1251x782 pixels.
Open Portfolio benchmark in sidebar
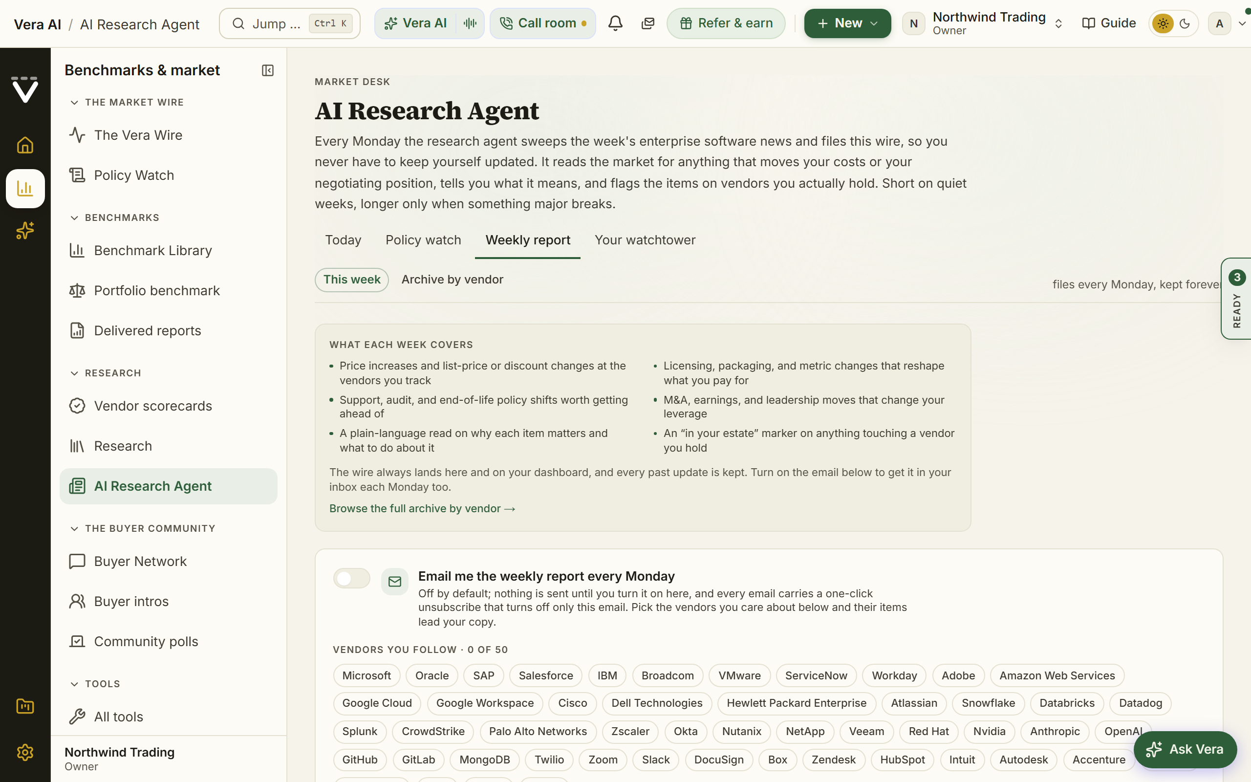tap(168, 291)
